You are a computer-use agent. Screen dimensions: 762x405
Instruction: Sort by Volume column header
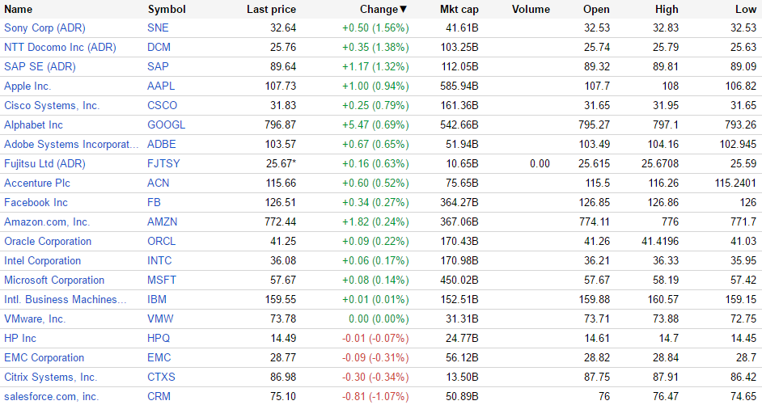pyautogui.click(x=531, y=10)
